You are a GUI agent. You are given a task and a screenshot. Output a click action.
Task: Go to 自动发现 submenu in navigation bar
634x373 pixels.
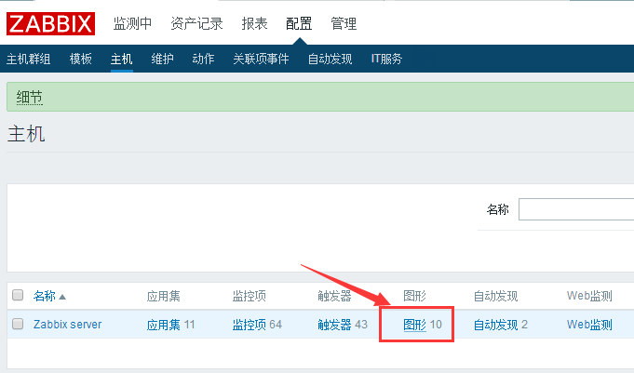tap(330, 59)
